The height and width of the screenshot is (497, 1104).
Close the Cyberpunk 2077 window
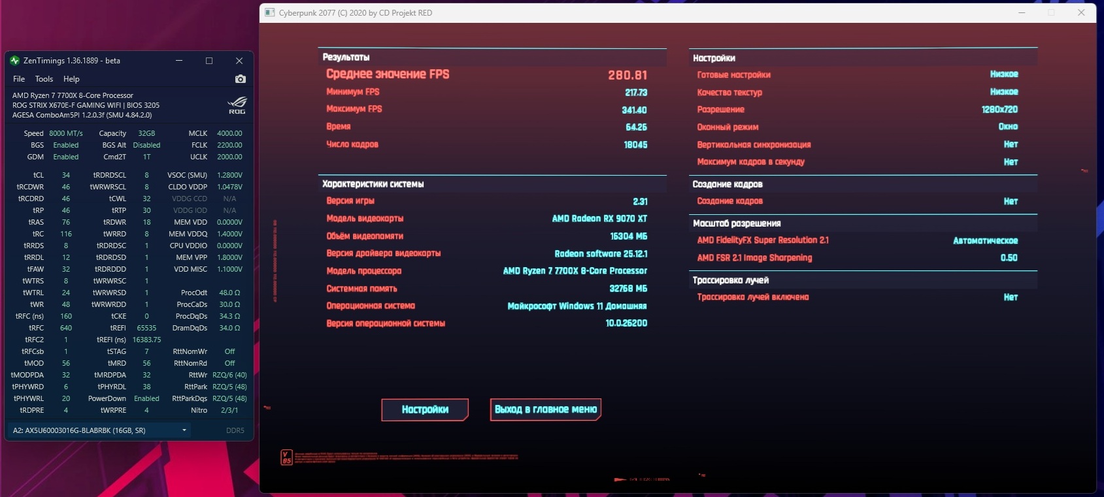[x=1082, y=12]
